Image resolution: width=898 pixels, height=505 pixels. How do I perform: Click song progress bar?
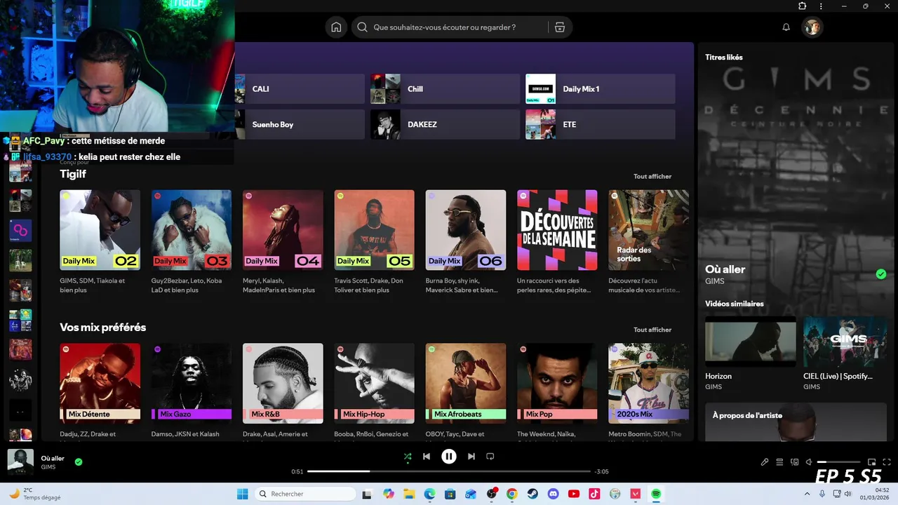(449, 471)
